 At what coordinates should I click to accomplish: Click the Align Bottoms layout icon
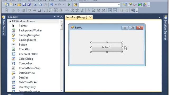point(40,10)
